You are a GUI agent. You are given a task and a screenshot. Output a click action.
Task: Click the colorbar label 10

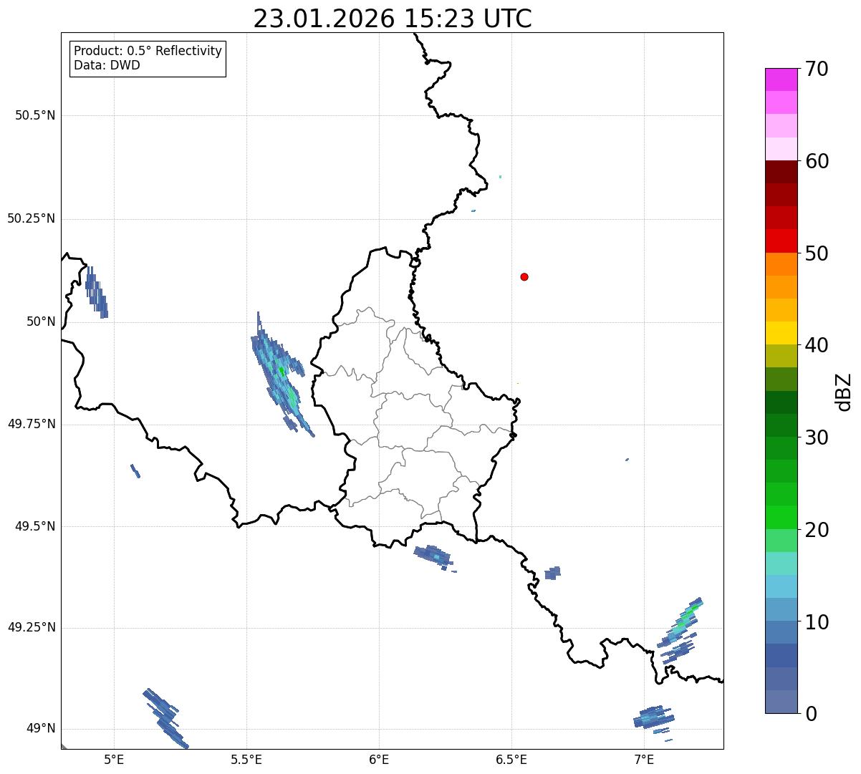point(817,621)
